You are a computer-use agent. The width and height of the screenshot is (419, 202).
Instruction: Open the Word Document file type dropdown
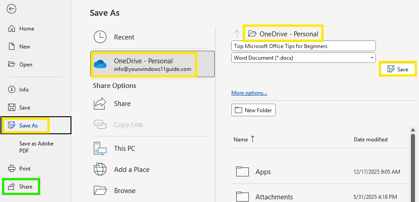click(x=303, y=58)
